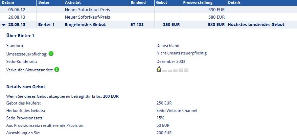Click Höchstes bindendes Gebot detail
The image size is (297, 139).
(256, 25)
